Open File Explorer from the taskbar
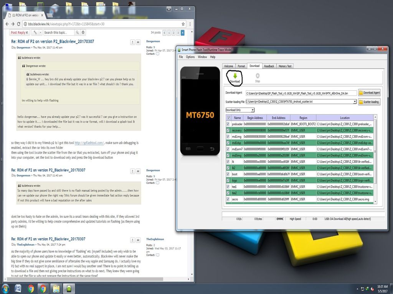Image resolution: width=393 pixels, height=294 pixels. click(56, 289)
